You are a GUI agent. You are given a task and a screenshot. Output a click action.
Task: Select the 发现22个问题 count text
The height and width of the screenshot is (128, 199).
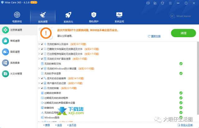pyautogui.click(x=69, y=88)
